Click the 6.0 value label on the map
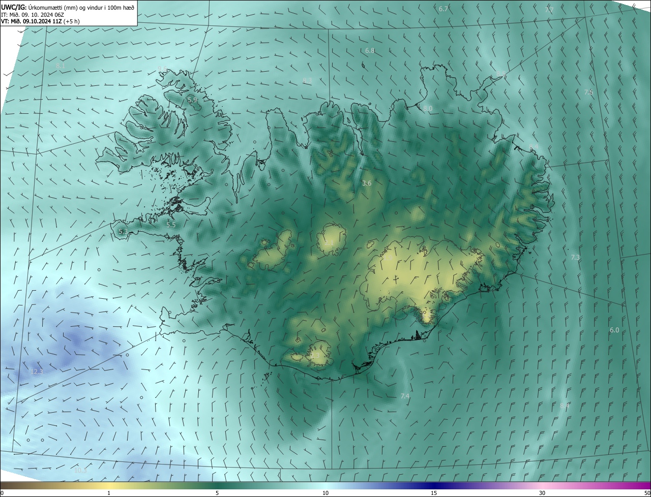651x497 pixels. [x=614, y=330]
